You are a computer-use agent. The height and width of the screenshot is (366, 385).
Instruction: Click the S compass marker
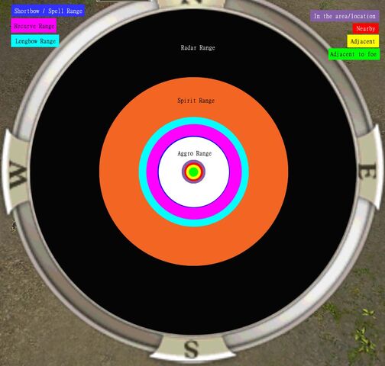click(192, 349)
